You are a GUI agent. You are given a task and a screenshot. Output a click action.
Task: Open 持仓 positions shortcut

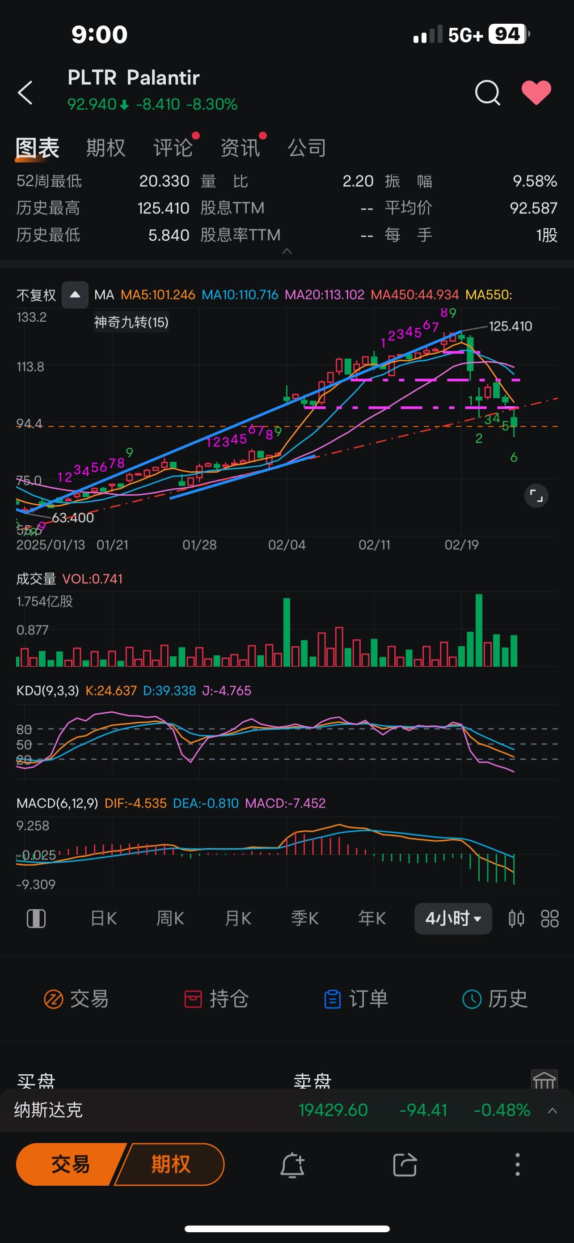[x=216, y=999]
